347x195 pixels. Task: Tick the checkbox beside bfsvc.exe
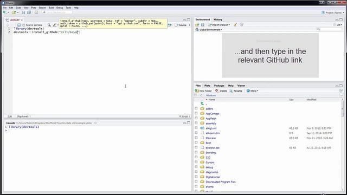click(x=196, y=138)
